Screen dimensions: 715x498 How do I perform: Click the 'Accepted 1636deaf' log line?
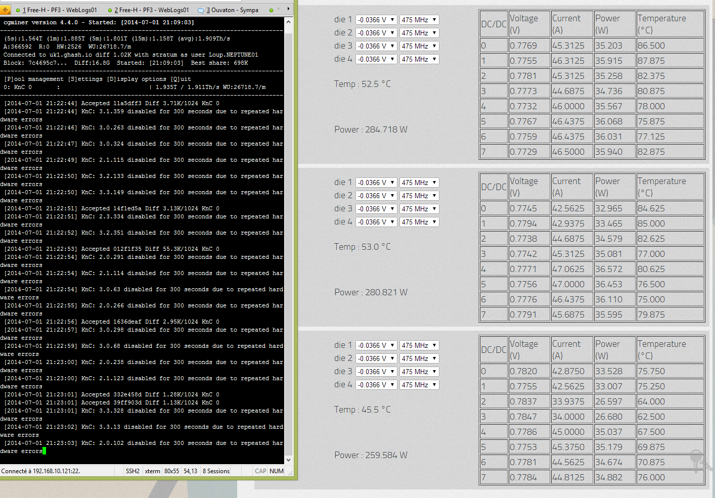pos(112,322)
